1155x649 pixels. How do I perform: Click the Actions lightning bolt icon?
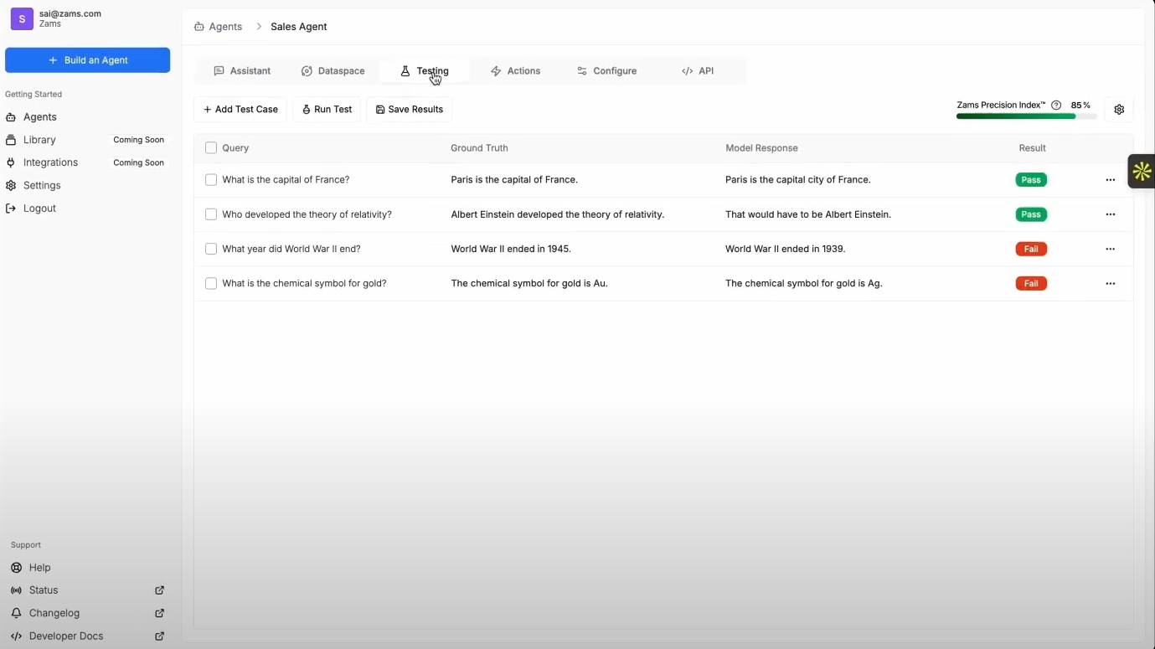click(496, 71)
